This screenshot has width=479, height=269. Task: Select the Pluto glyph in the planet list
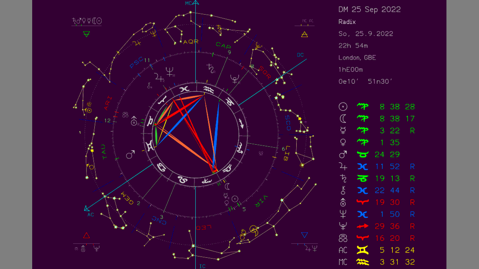point(343,226)
